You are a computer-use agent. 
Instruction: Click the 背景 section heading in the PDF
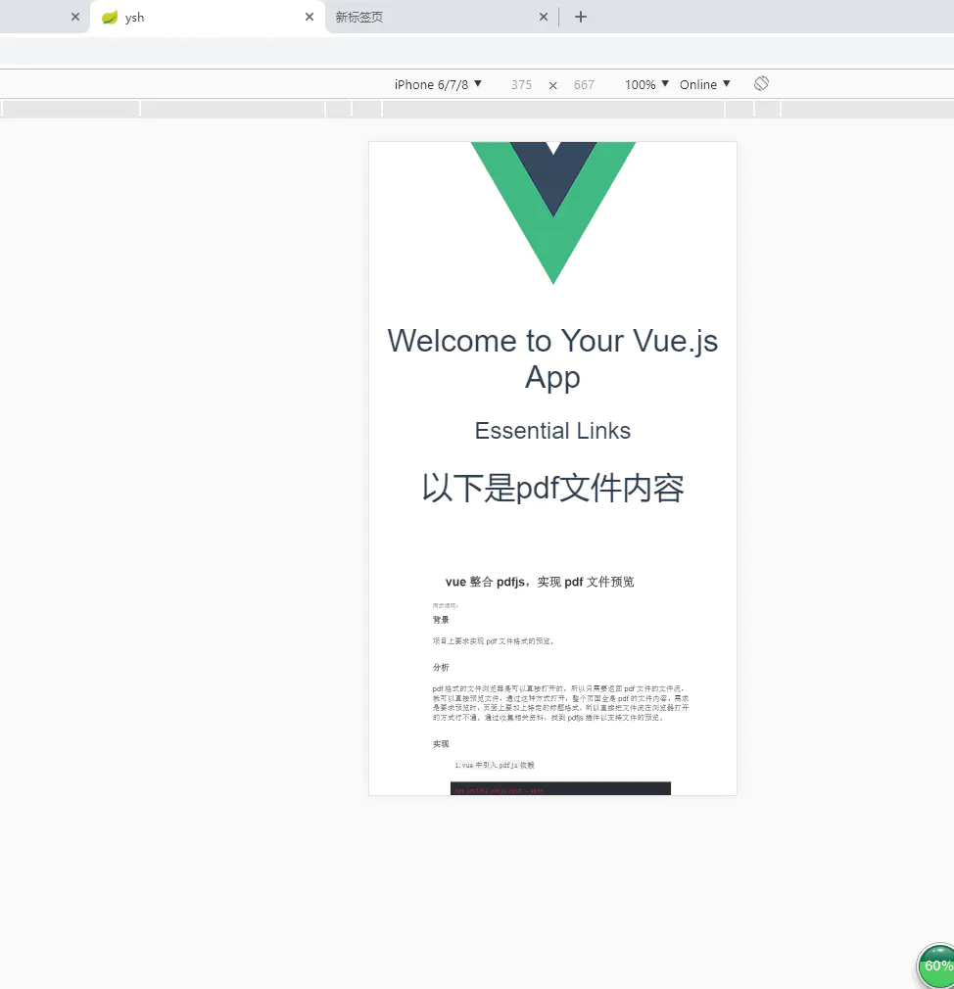tap(441, 620)
